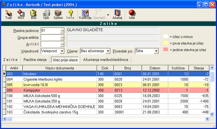Select the MILKA čokolada 250 g cell
The height and width of the screenshot is (129, 217).
60,101
